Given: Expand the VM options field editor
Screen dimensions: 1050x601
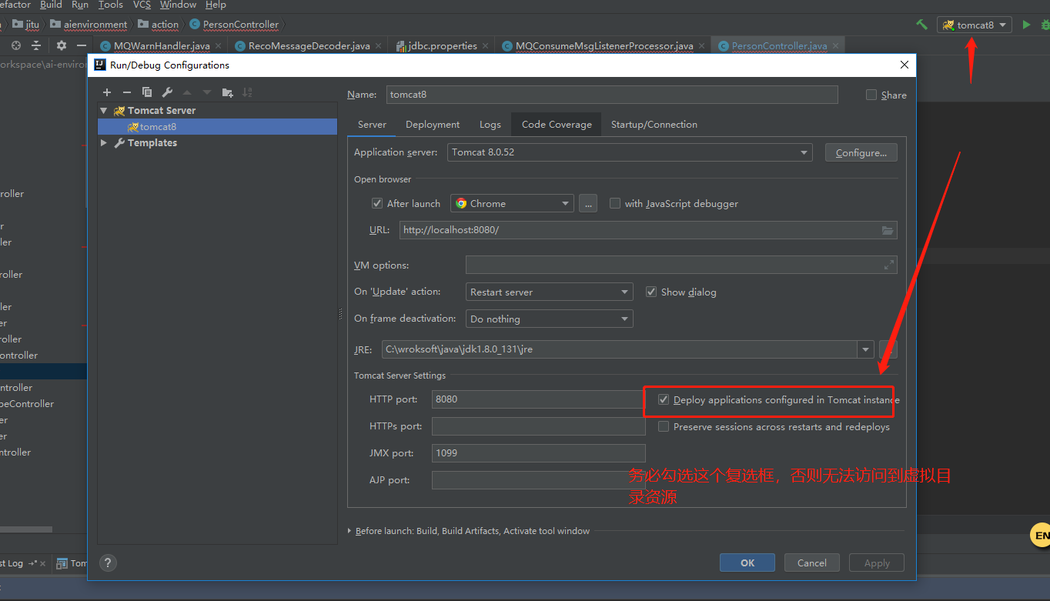Looking at the screenshot, I should [889, 265].
